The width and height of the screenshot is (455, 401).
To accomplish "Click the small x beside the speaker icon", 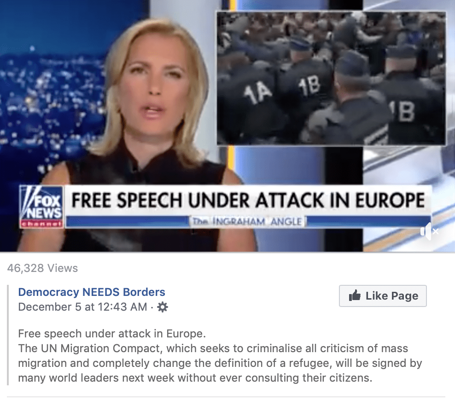I will coord(435,231).
